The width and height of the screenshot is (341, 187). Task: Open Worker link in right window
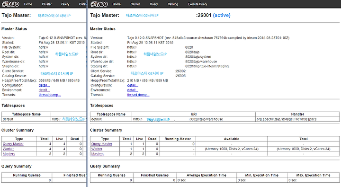[97, 149]
